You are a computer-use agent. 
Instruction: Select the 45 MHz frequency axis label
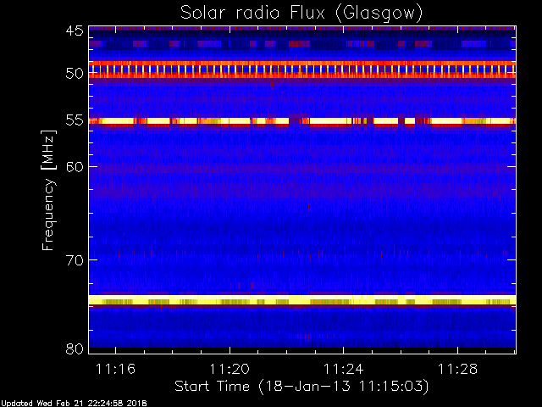(75, 31)
